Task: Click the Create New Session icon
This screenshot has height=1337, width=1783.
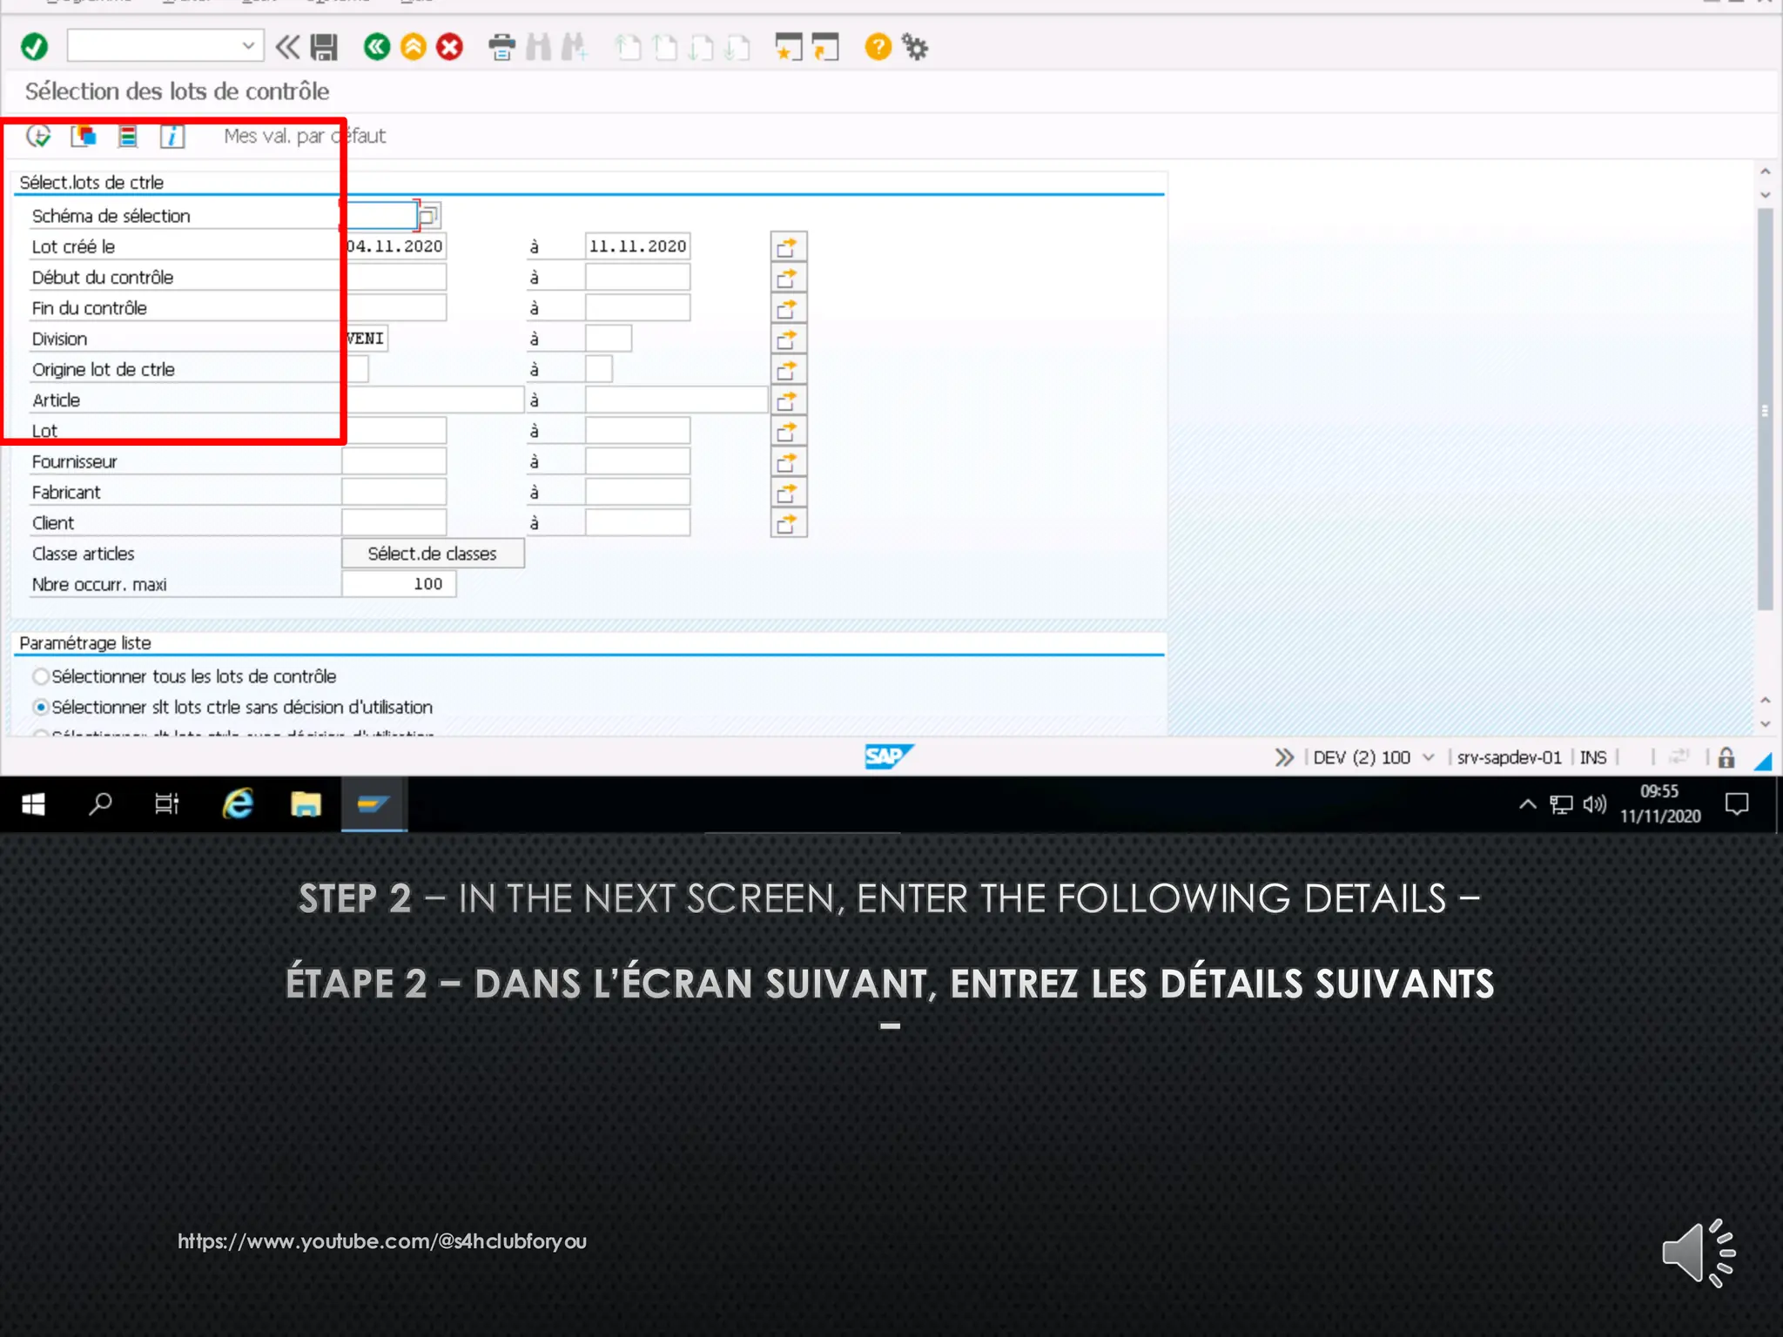Action: tap(789, 47)
